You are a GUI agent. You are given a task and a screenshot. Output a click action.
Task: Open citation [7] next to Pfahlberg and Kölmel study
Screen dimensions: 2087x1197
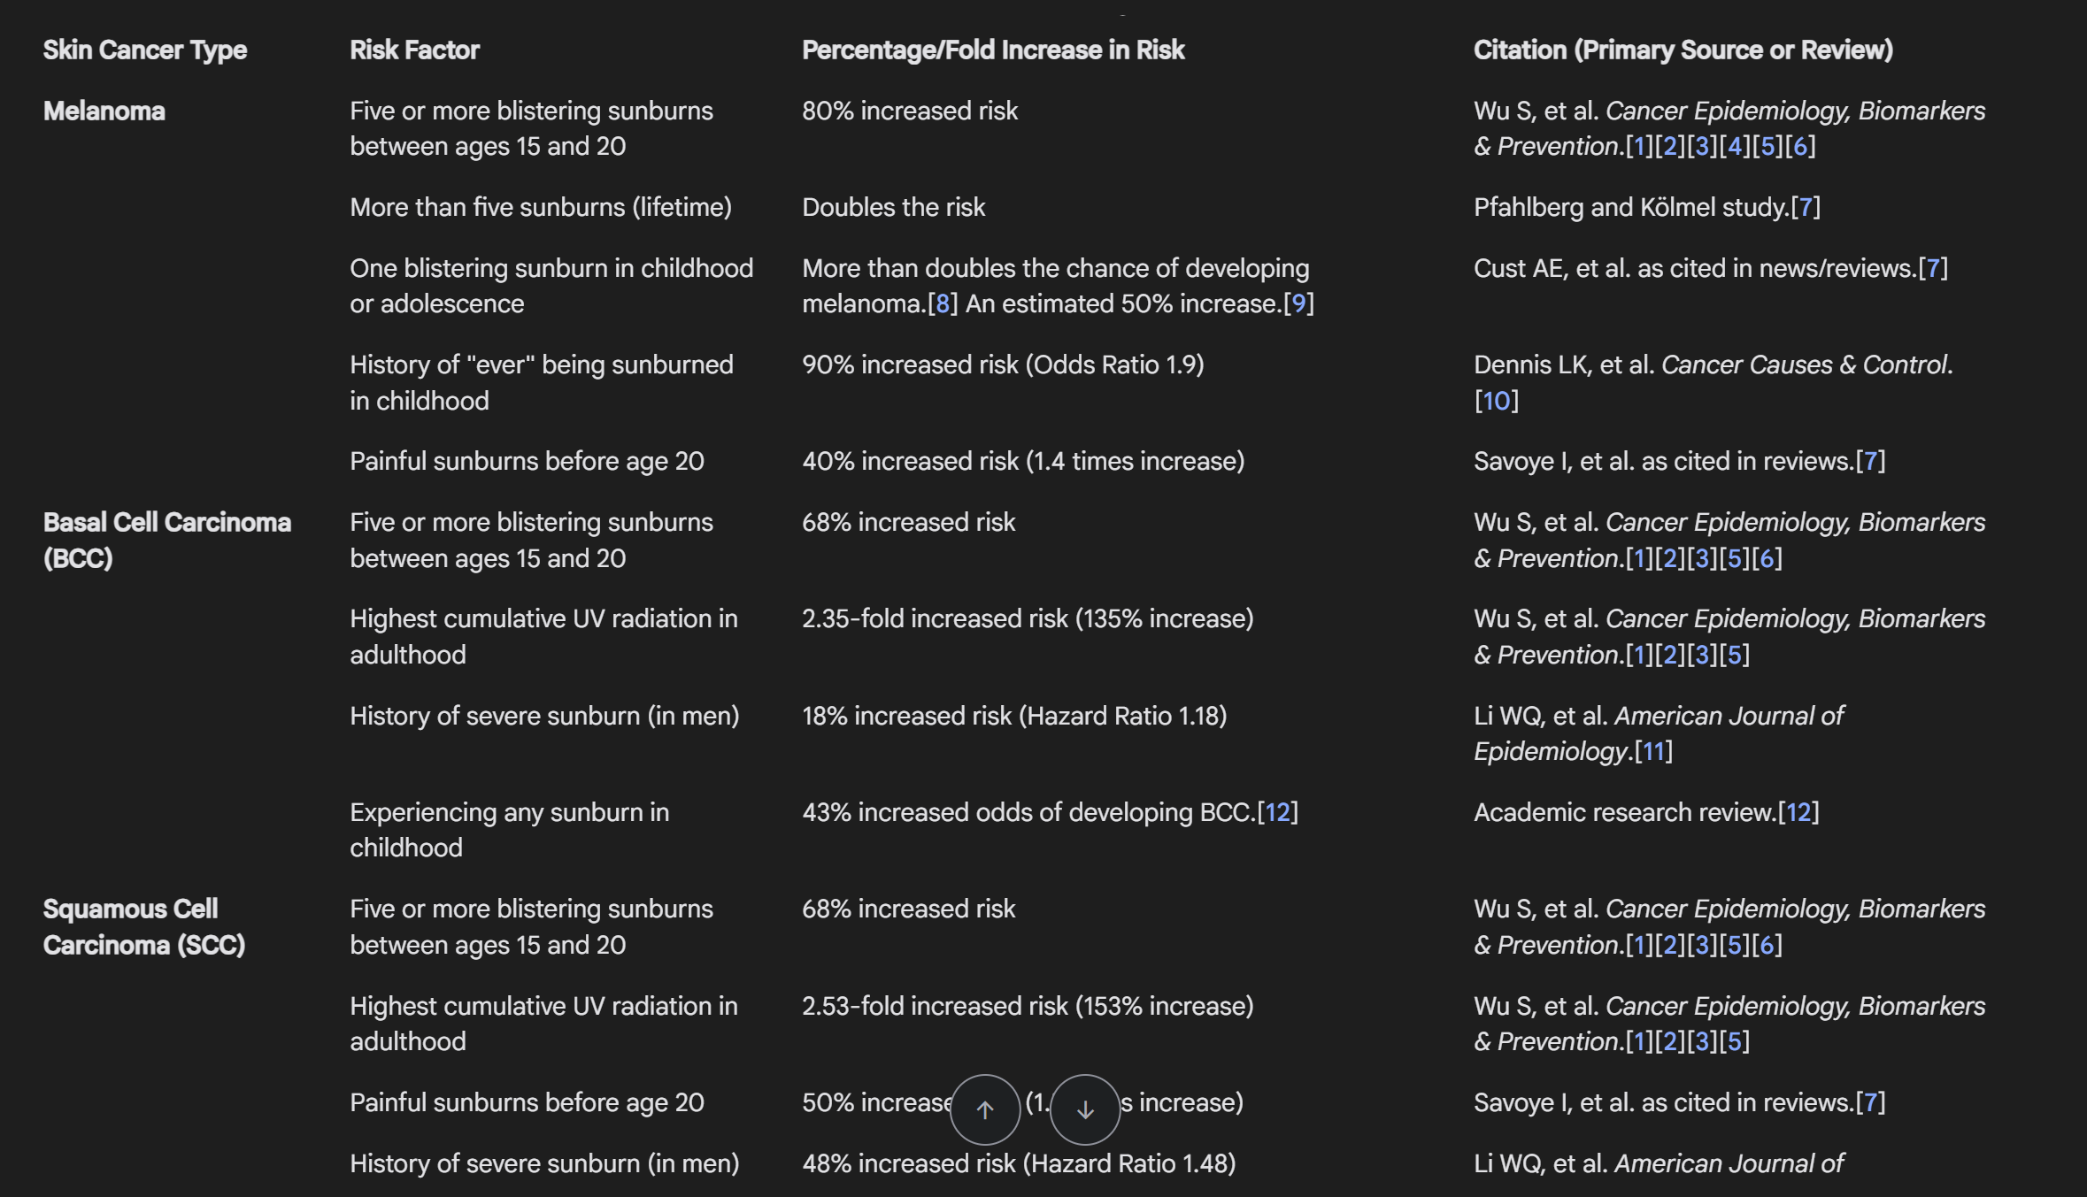1806,207
